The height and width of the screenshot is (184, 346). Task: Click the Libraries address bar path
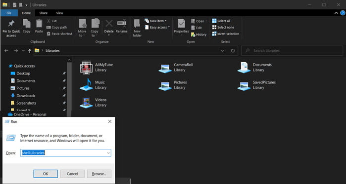(x=52, y=50)
